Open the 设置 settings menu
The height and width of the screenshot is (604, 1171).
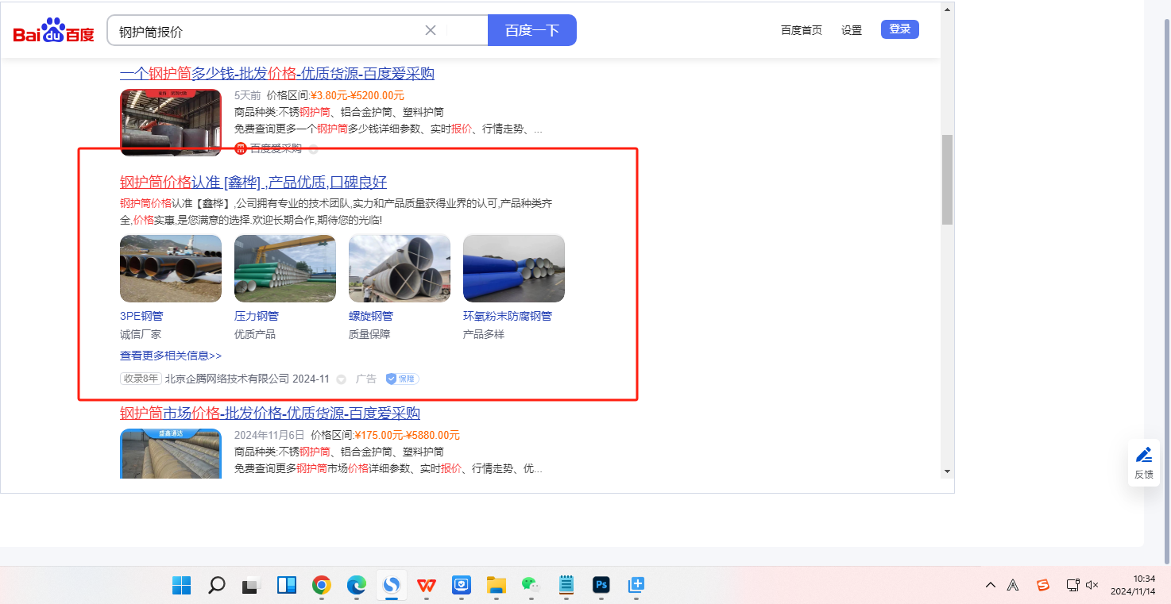[852, 30]
